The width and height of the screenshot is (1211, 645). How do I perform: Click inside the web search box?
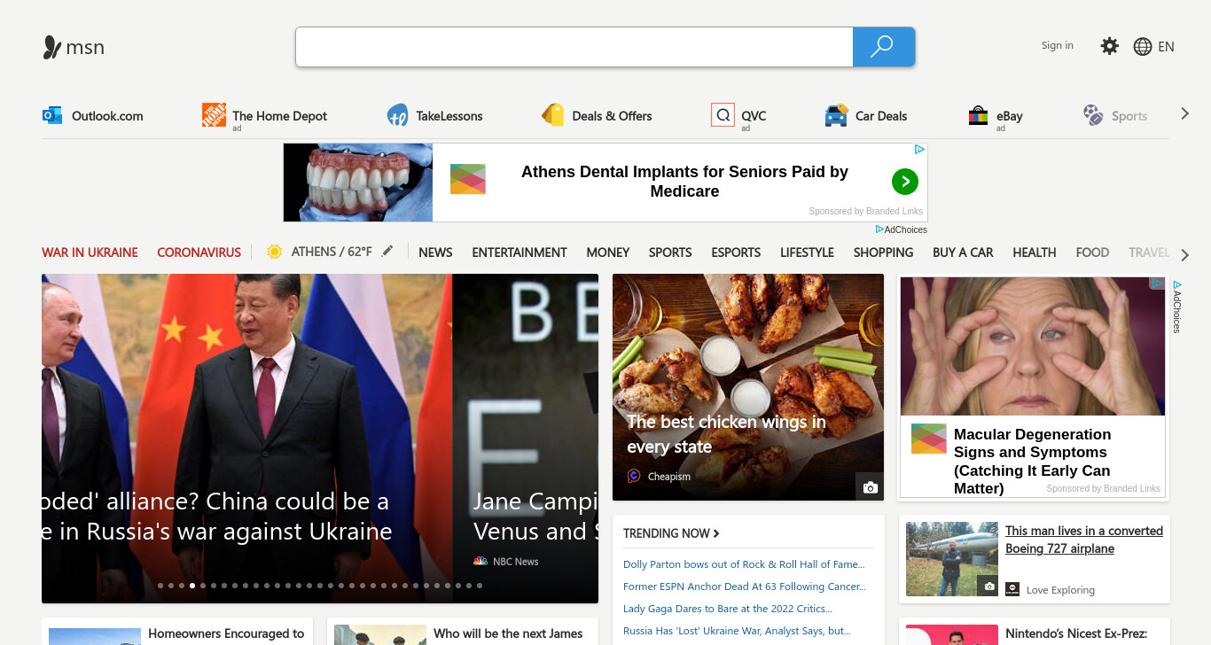[x=574, y=47]
